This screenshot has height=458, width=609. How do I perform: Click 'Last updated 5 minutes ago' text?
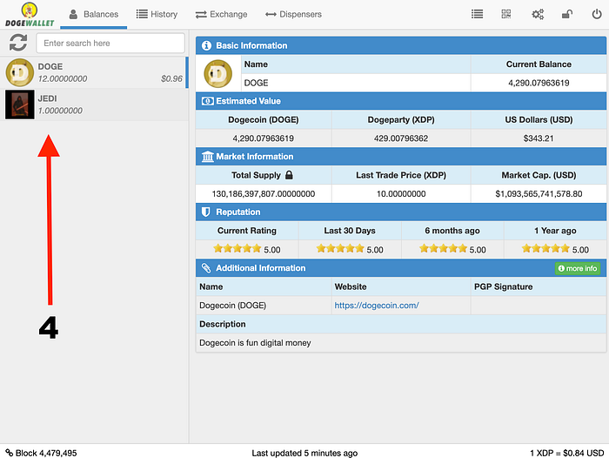[304, 453]
